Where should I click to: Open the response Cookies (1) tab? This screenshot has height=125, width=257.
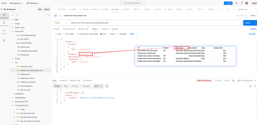point(63,81)
